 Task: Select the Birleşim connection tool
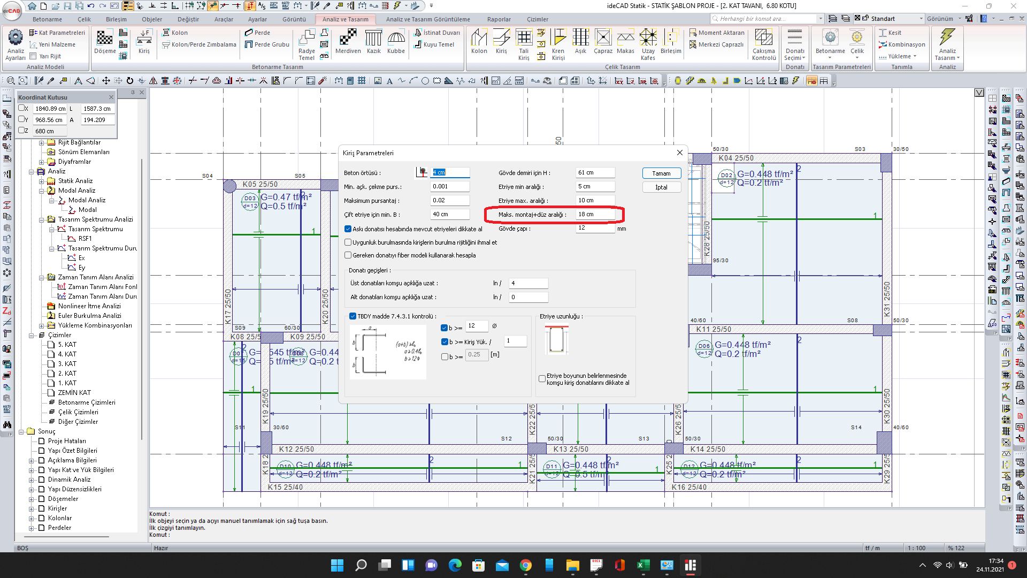pyautogui.click(x=671, y=42)
